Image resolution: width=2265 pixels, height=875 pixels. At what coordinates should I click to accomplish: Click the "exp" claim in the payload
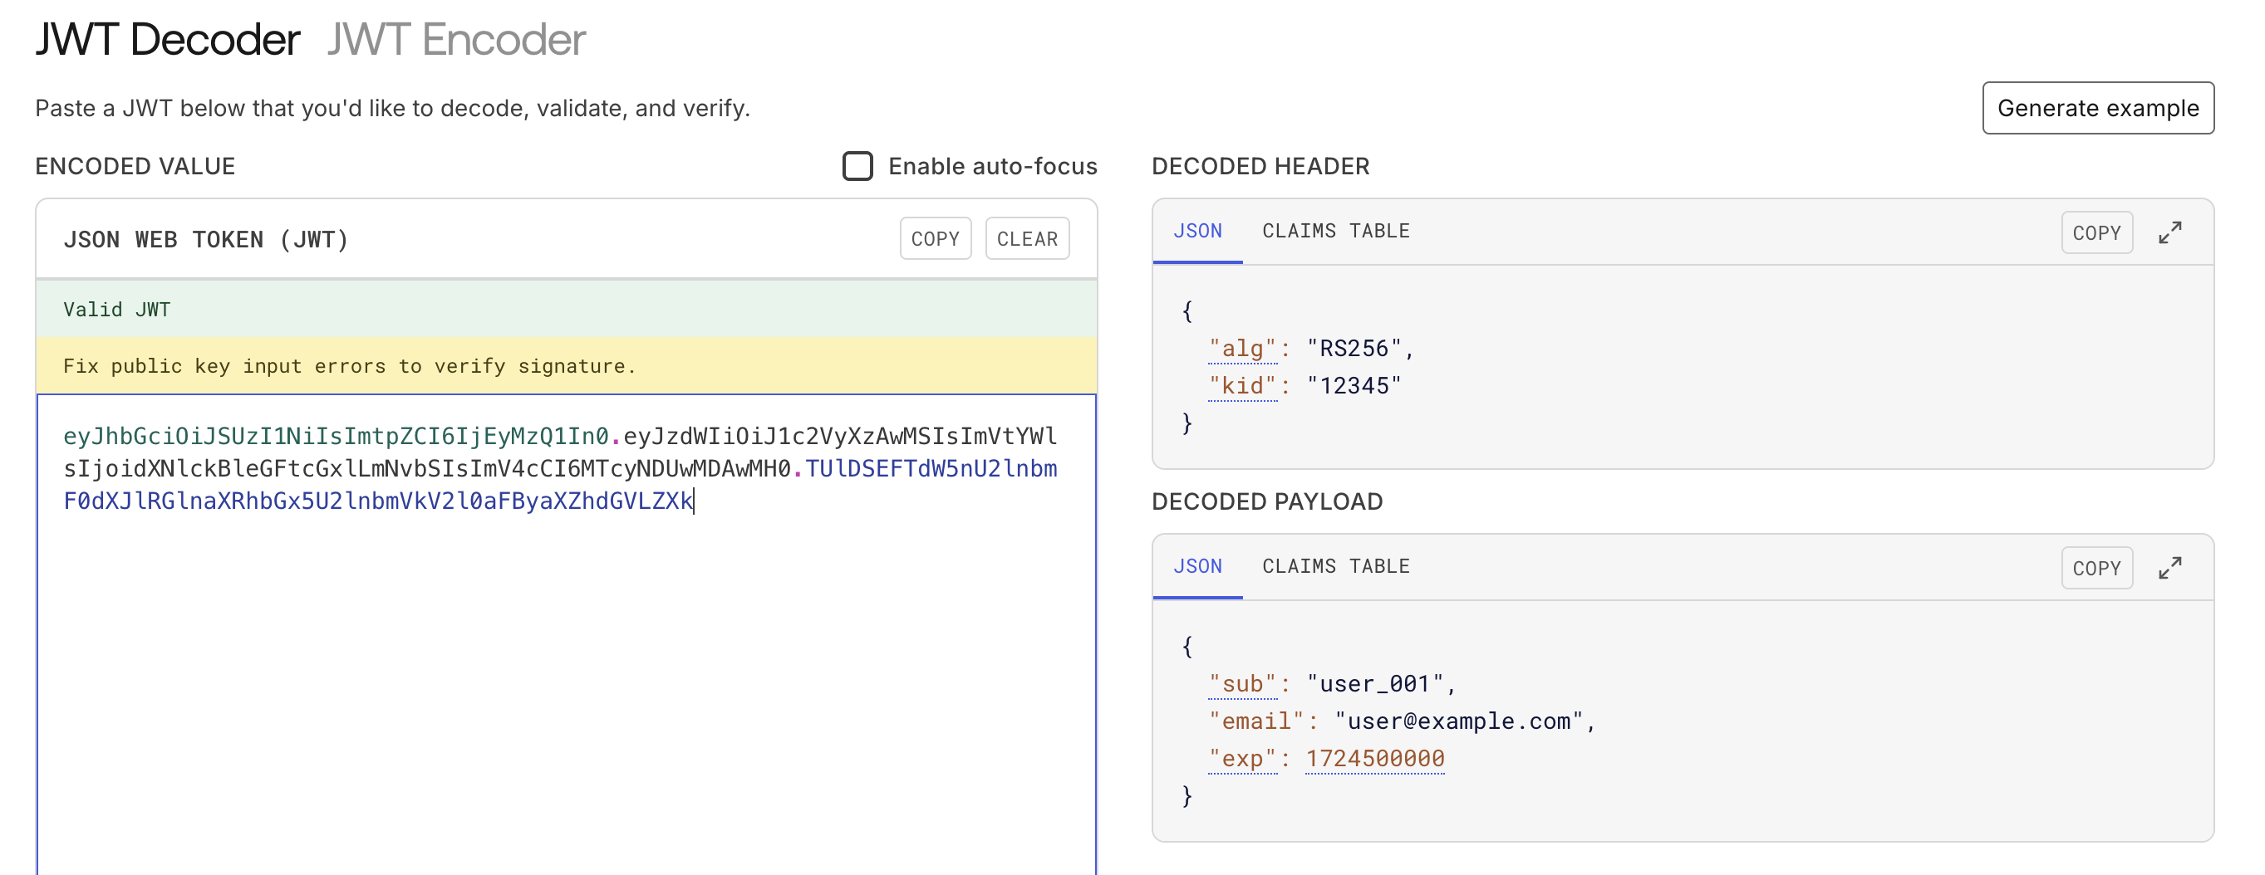click(1243, 757)
